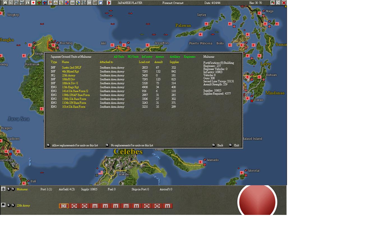The height and width of the screenshot is (251, 375).
Task: Open the 18th/A Div /1 unit
Action: (70, 83)
